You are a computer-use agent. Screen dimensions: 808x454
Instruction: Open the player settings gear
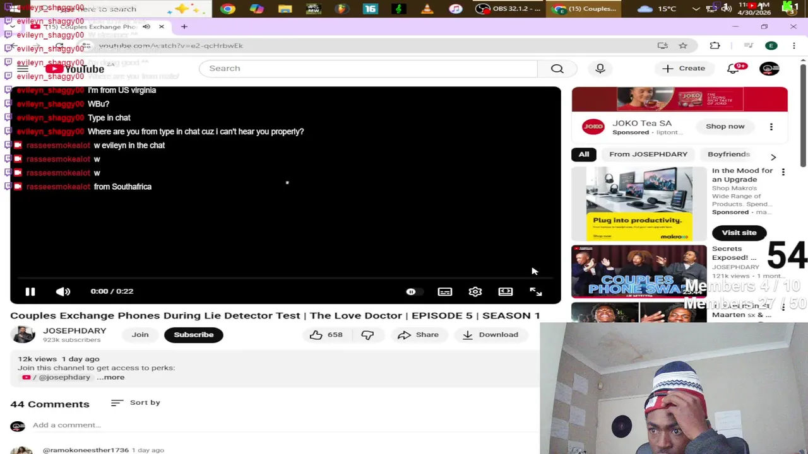coord(475,291)
